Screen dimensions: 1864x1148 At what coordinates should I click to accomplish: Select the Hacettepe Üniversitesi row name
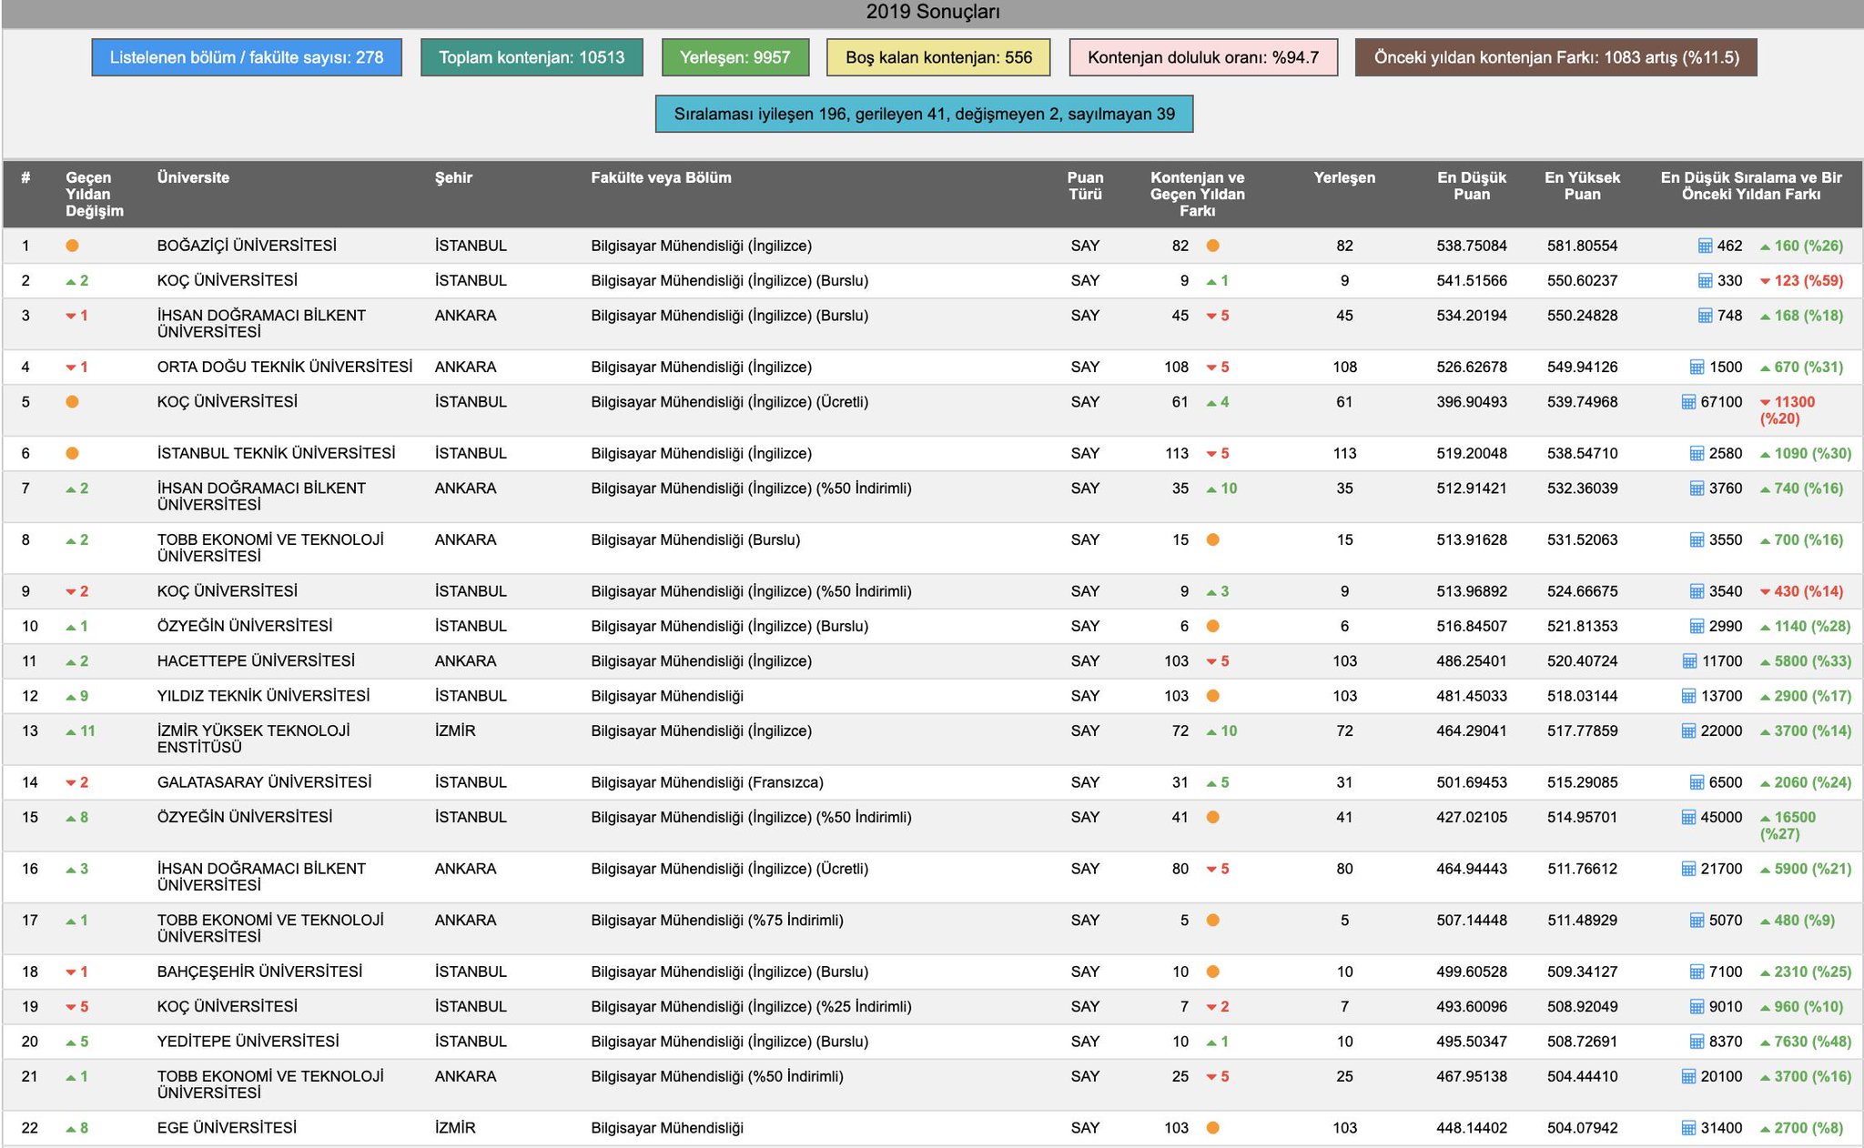[x=256, y=661]
